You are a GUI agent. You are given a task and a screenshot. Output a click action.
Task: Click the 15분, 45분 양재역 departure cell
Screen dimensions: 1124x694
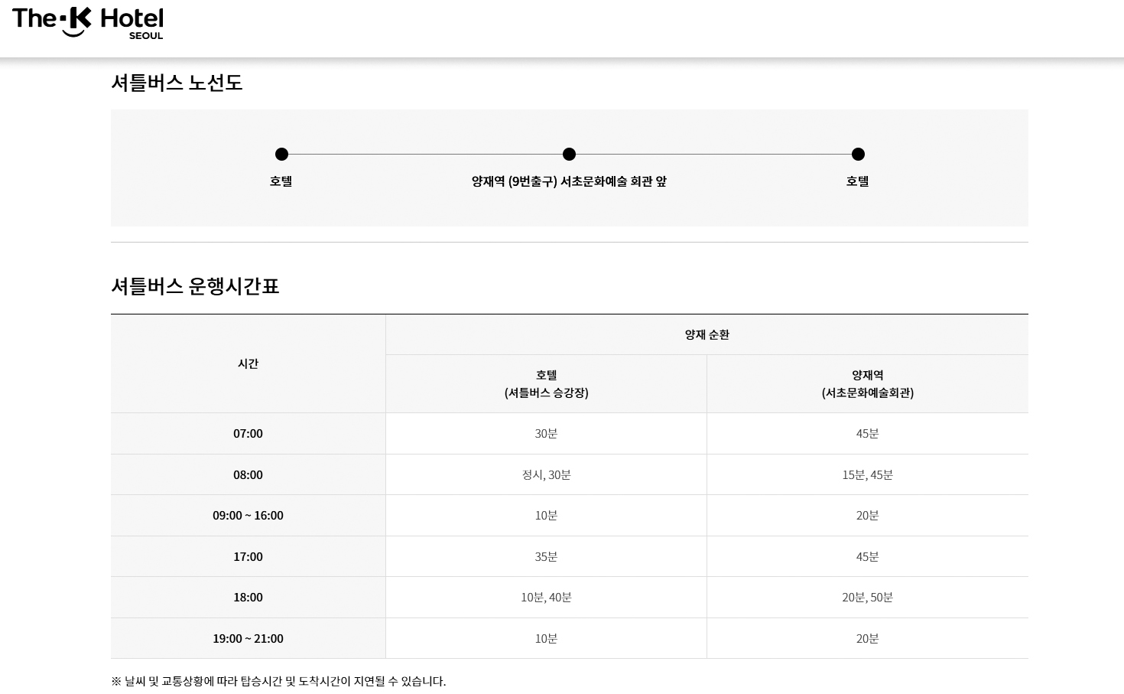[x=867, y=475]
